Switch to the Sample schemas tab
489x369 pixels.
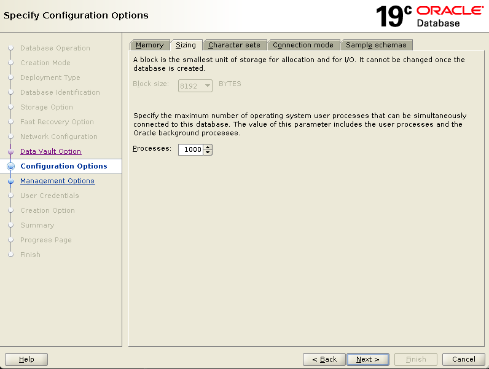376,45
